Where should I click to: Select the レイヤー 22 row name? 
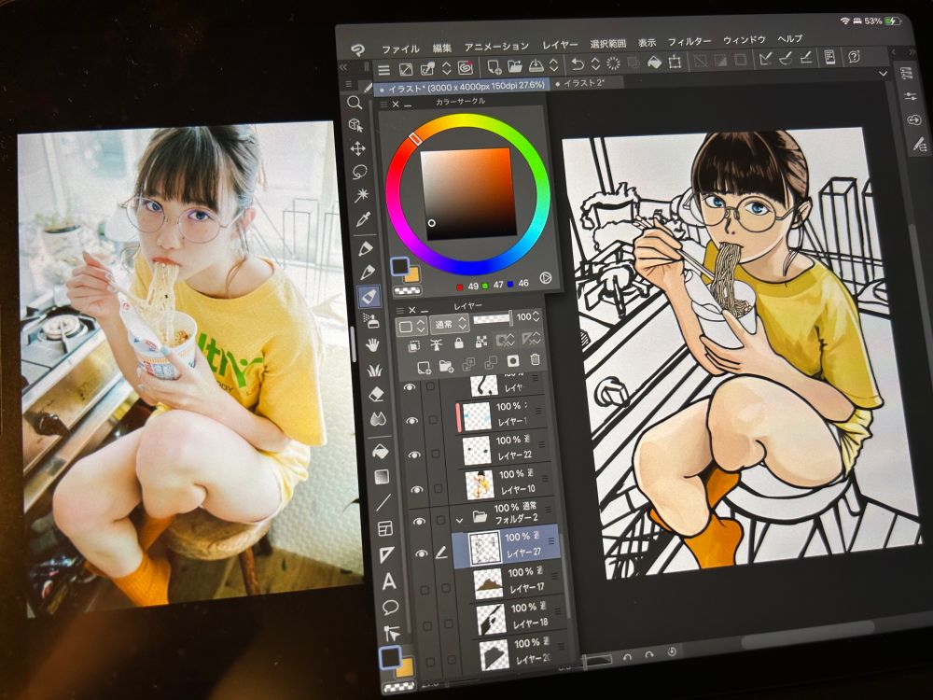click(x=515, y=455)
